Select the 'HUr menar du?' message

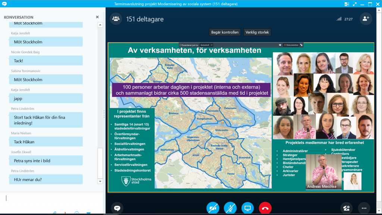click(x=46, y=180)
